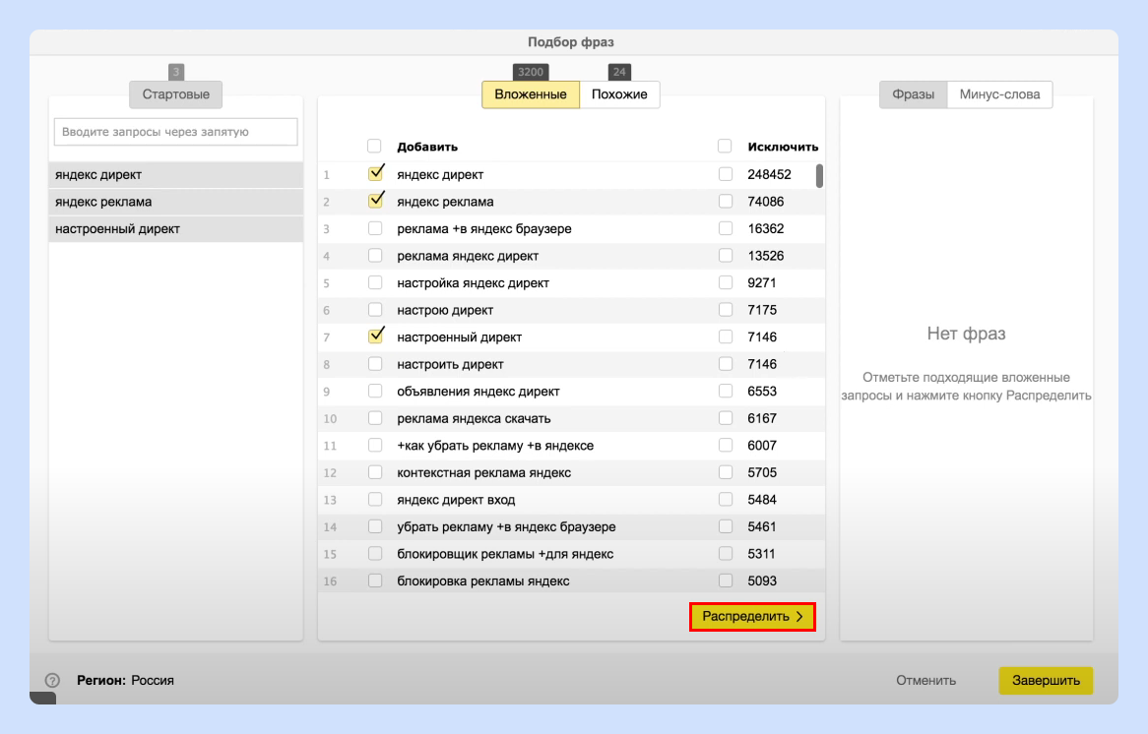Open the Минус-слова tab
This screenshot has height=734, width=1148.
tap(999, 94)
